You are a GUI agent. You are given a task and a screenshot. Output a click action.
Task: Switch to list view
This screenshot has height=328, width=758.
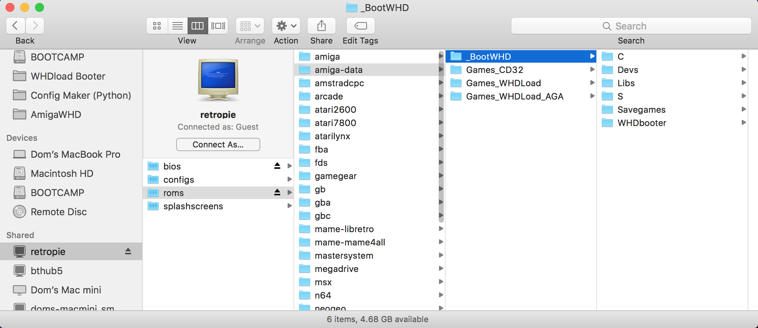tap(178, 26)
